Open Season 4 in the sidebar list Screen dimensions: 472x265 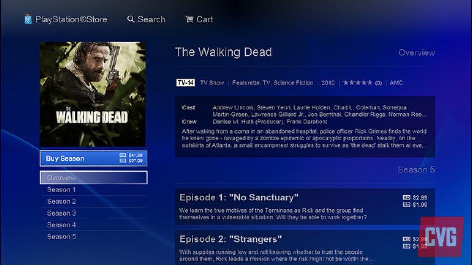tap(93, 225)
